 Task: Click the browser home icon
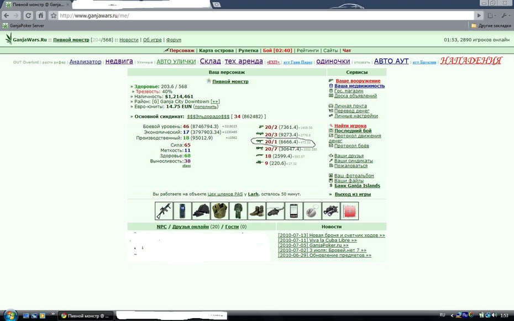coord(41,15)
